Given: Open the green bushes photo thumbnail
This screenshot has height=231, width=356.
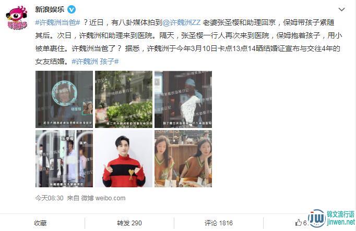Looking at the screenshot, I should 124,99.
